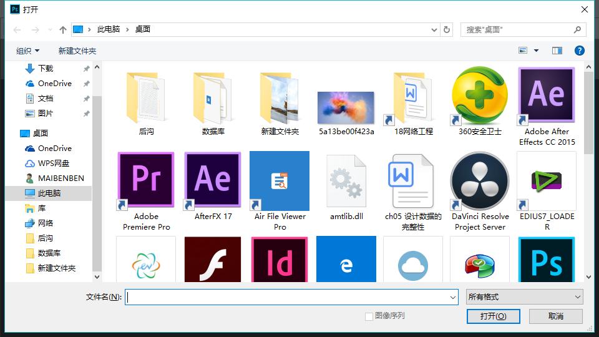Image resolution: width=599 pixels, height=337 pixels.
Task: Select 文档 in the sidebar
Action: [46, 98]
